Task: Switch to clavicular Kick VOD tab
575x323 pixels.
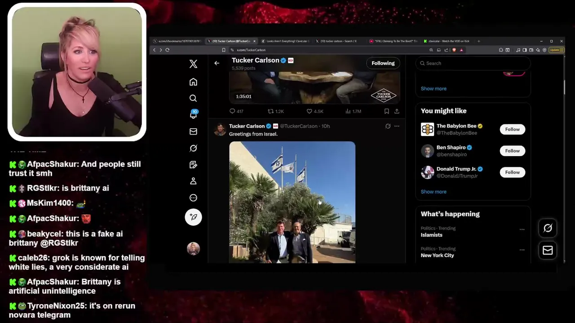Action: coord(447,41)
